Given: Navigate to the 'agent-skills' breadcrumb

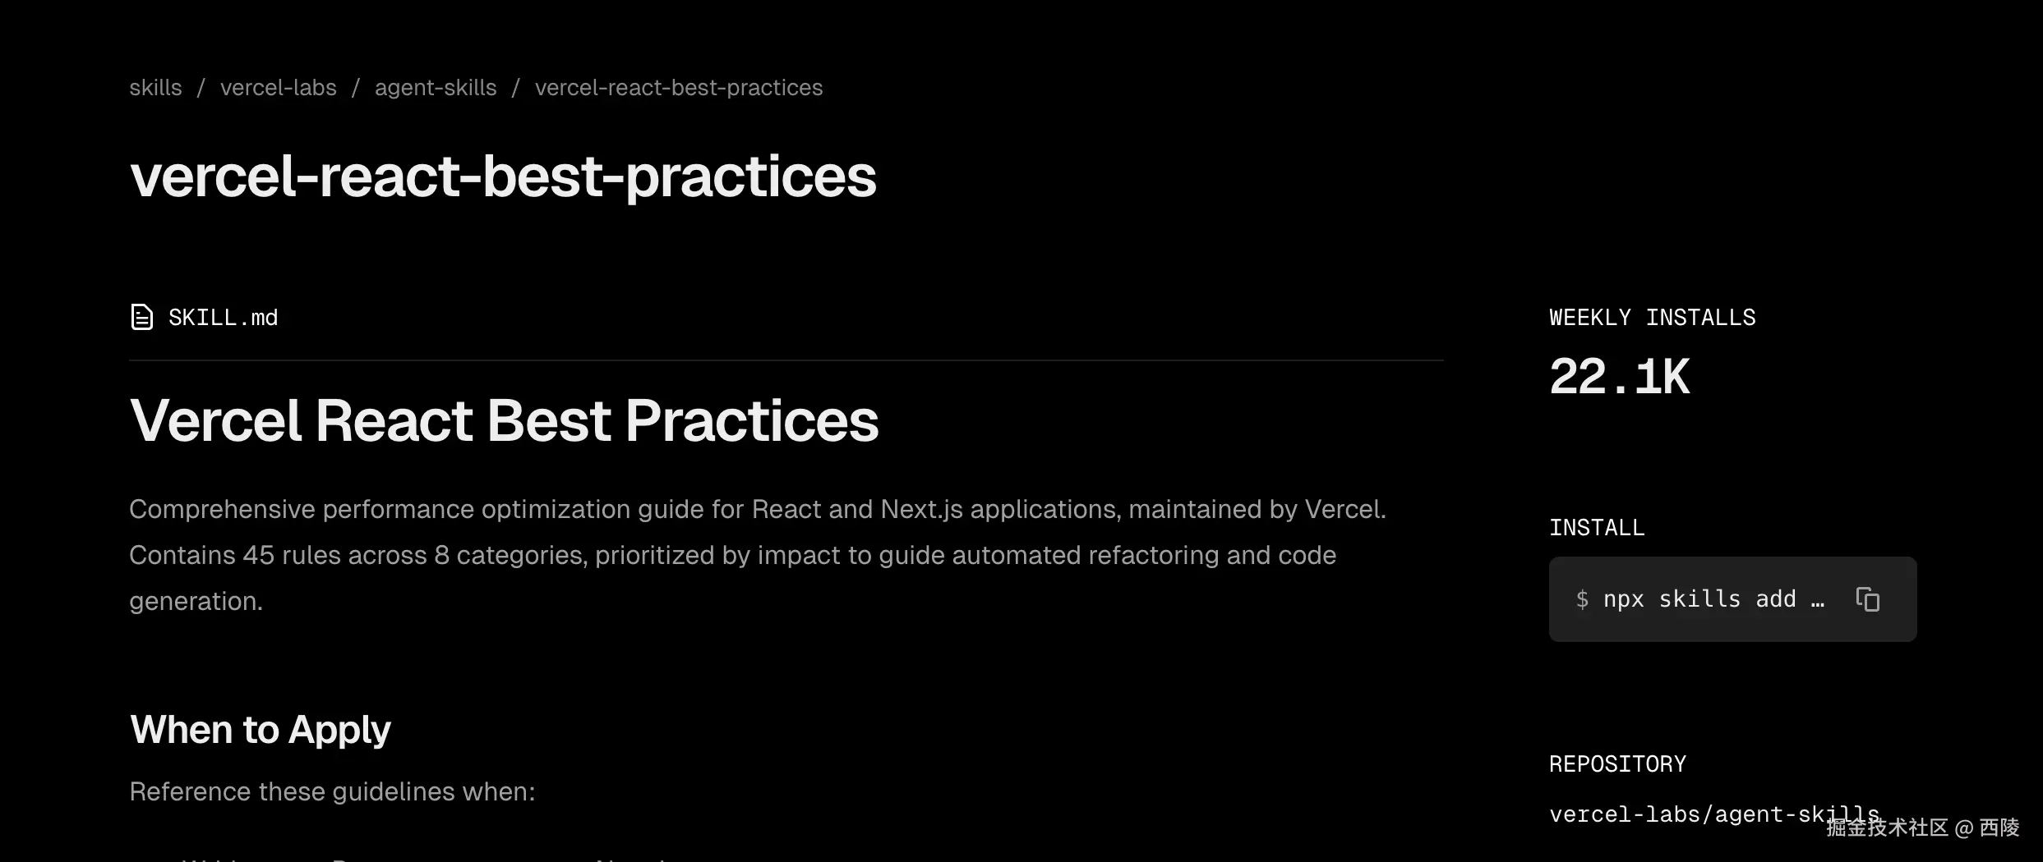Looking at the screenshot, I should point(436,88).
